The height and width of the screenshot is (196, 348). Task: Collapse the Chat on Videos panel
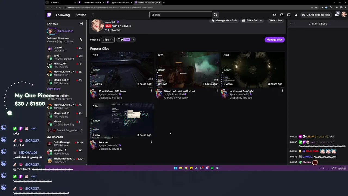(292, 23)
